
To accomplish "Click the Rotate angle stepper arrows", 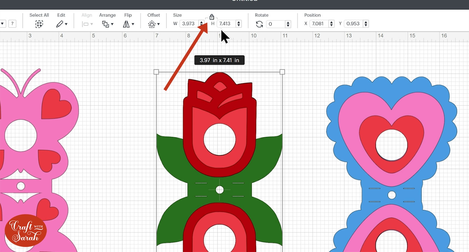I will (x=288, y=23).
